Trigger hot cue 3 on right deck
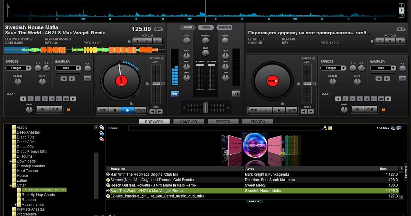This screenshot has height=216, width=411. point(400,41)
